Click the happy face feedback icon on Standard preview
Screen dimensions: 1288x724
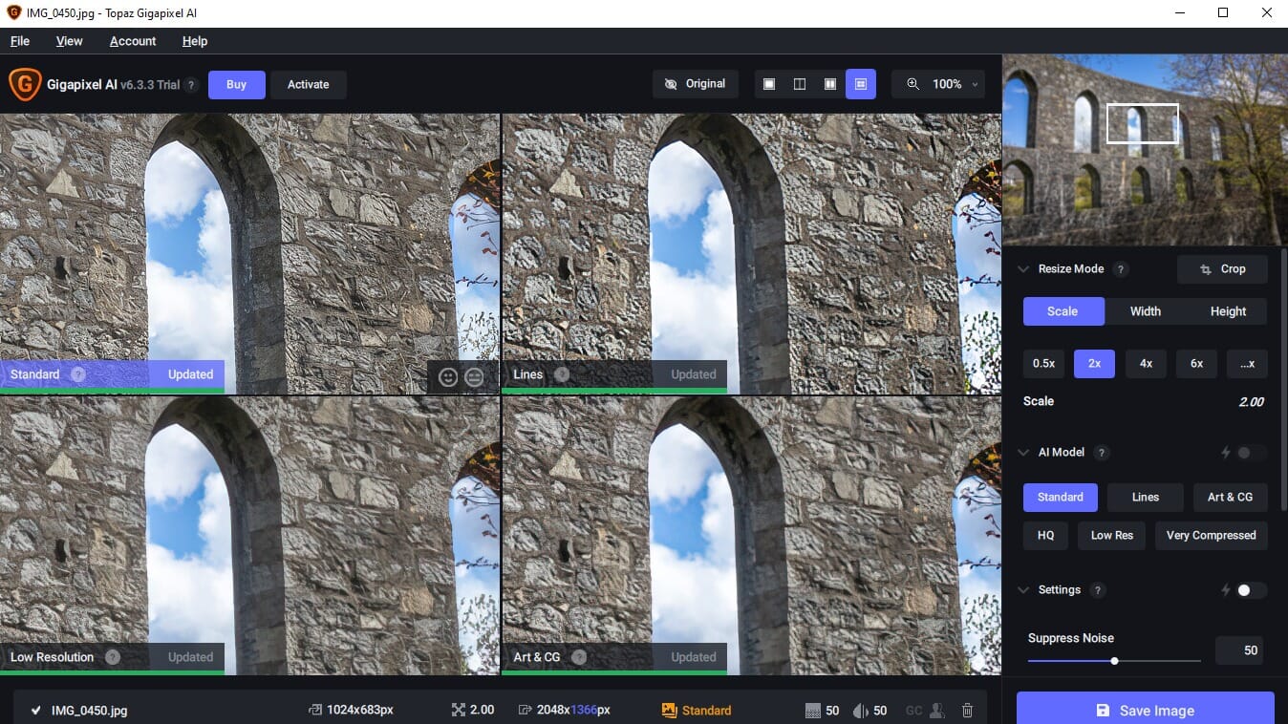448,376
